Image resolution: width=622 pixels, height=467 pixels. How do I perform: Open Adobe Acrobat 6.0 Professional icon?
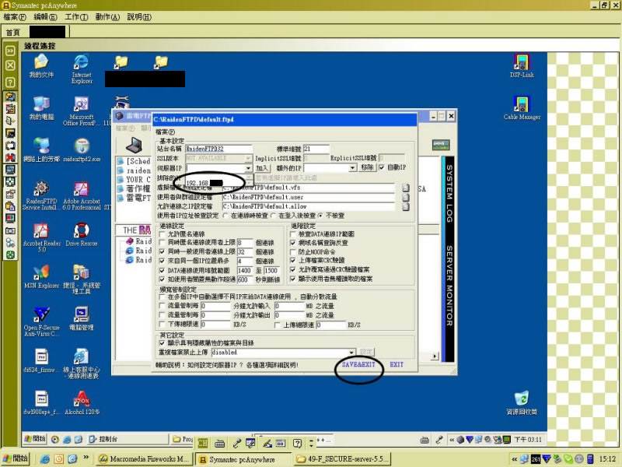(82, 195)
